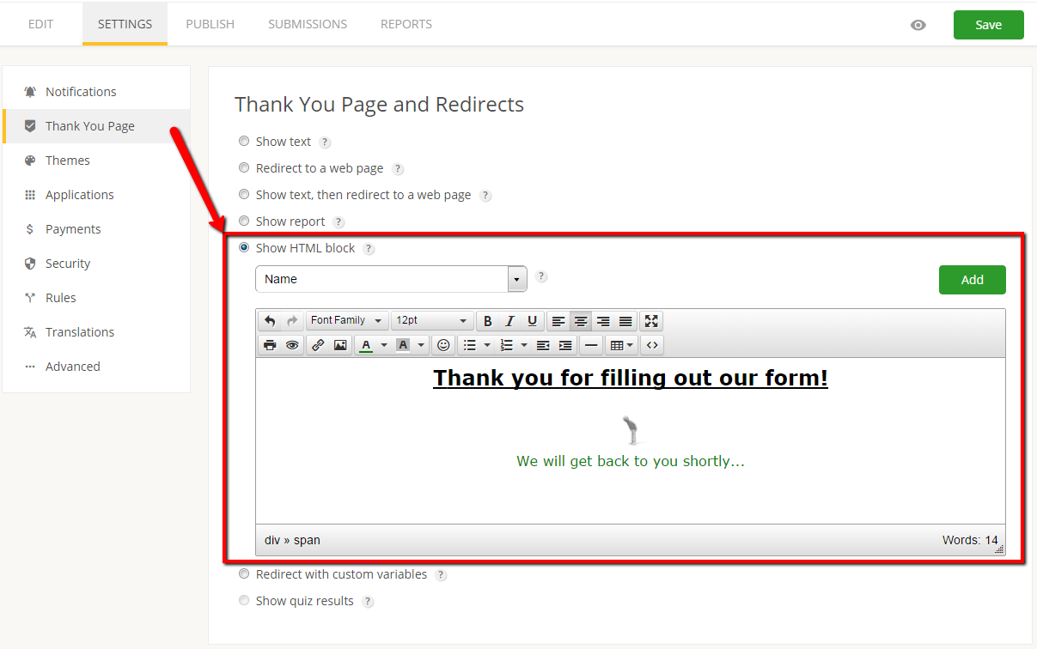1037x649 pixels.
Task: Choose Redirect with custom variables option
Action: click(244, 573)
